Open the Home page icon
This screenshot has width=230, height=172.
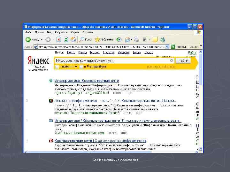point(73,39)
